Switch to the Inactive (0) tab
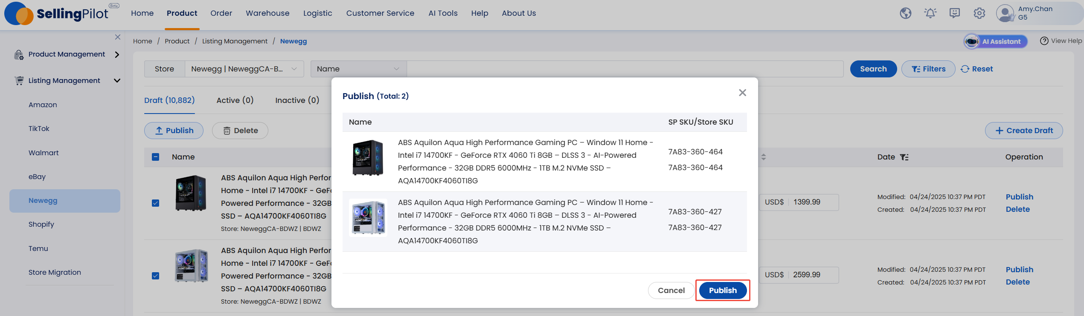Screen dimensions: 1084x316 click(297, 100)
